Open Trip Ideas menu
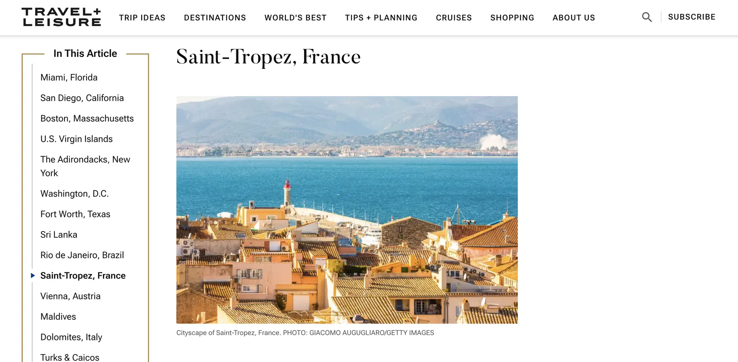Image resolution: width=738 pixels, height=362 pixels. pos(142,18)
